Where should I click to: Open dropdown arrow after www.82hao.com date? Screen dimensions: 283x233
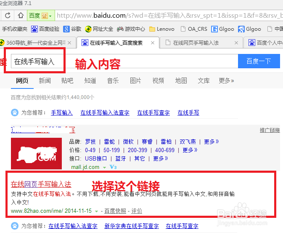pyautogui.click(x=97, y=211)
